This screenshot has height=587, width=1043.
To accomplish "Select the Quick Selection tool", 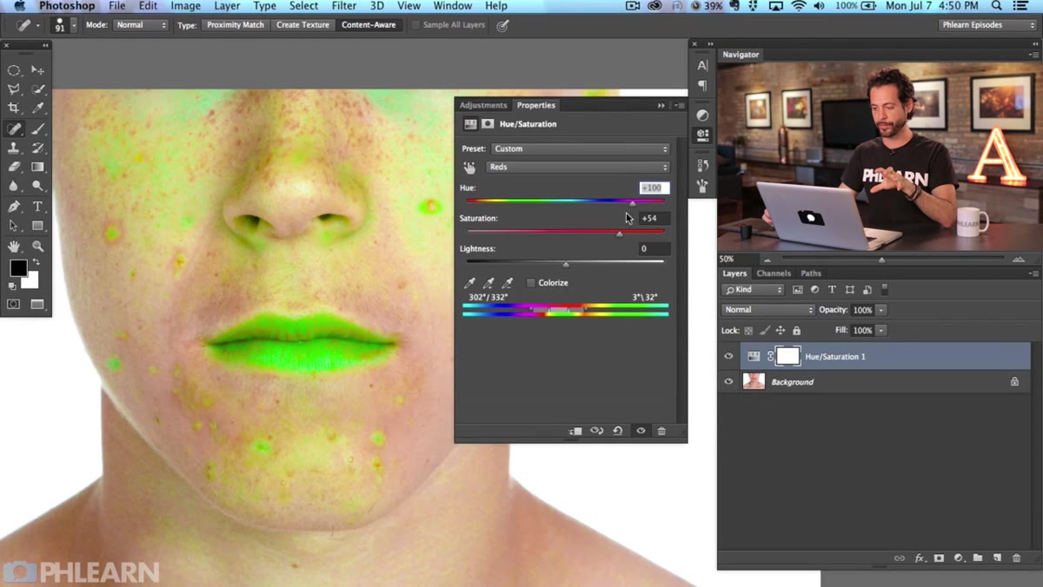I will click(x=37, y=89).
